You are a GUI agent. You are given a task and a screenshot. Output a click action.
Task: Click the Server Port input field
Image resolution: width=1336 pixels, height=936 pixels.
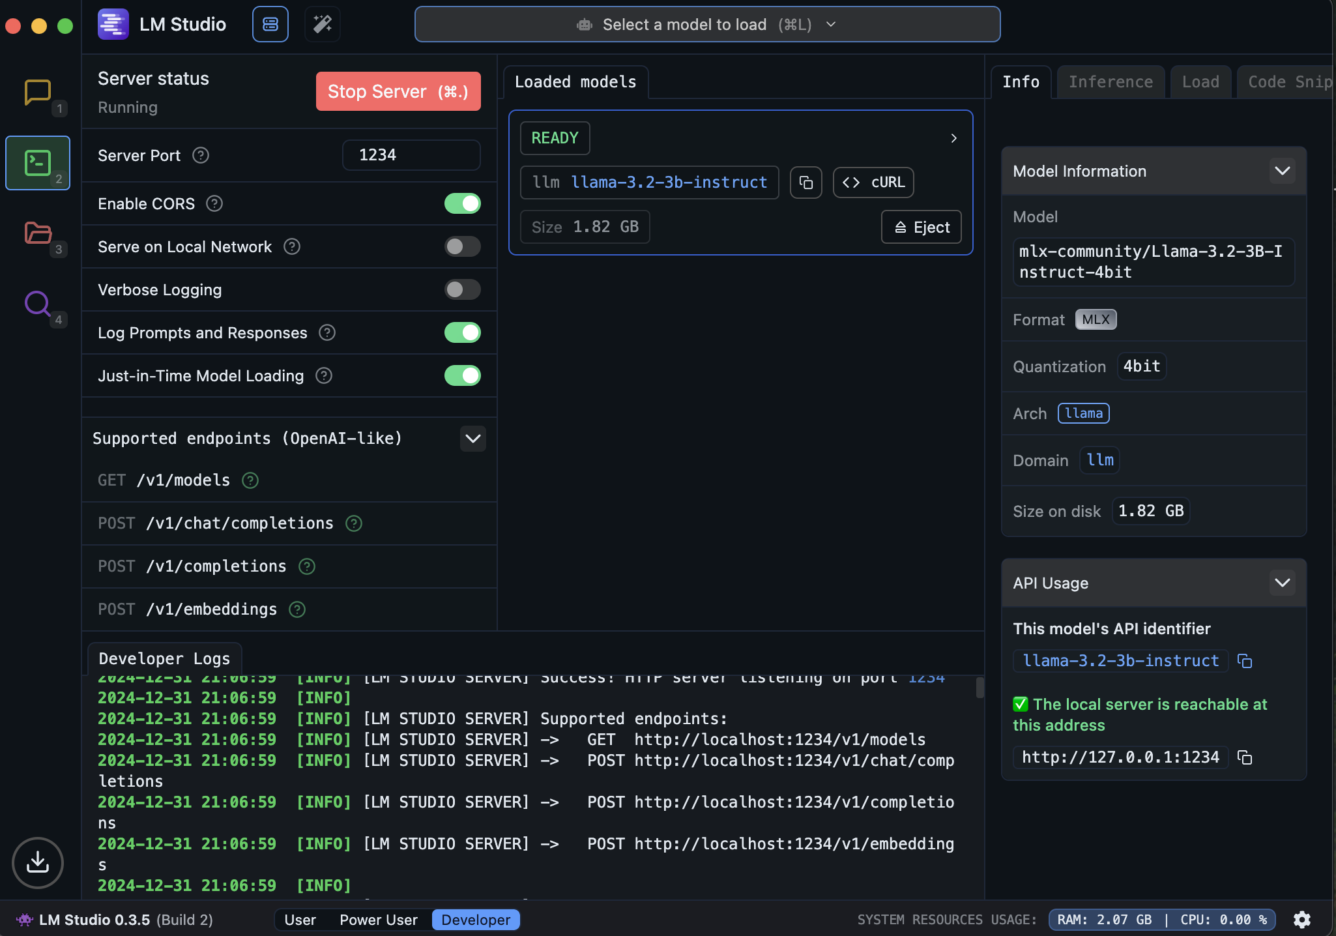[x=412, y=155]
